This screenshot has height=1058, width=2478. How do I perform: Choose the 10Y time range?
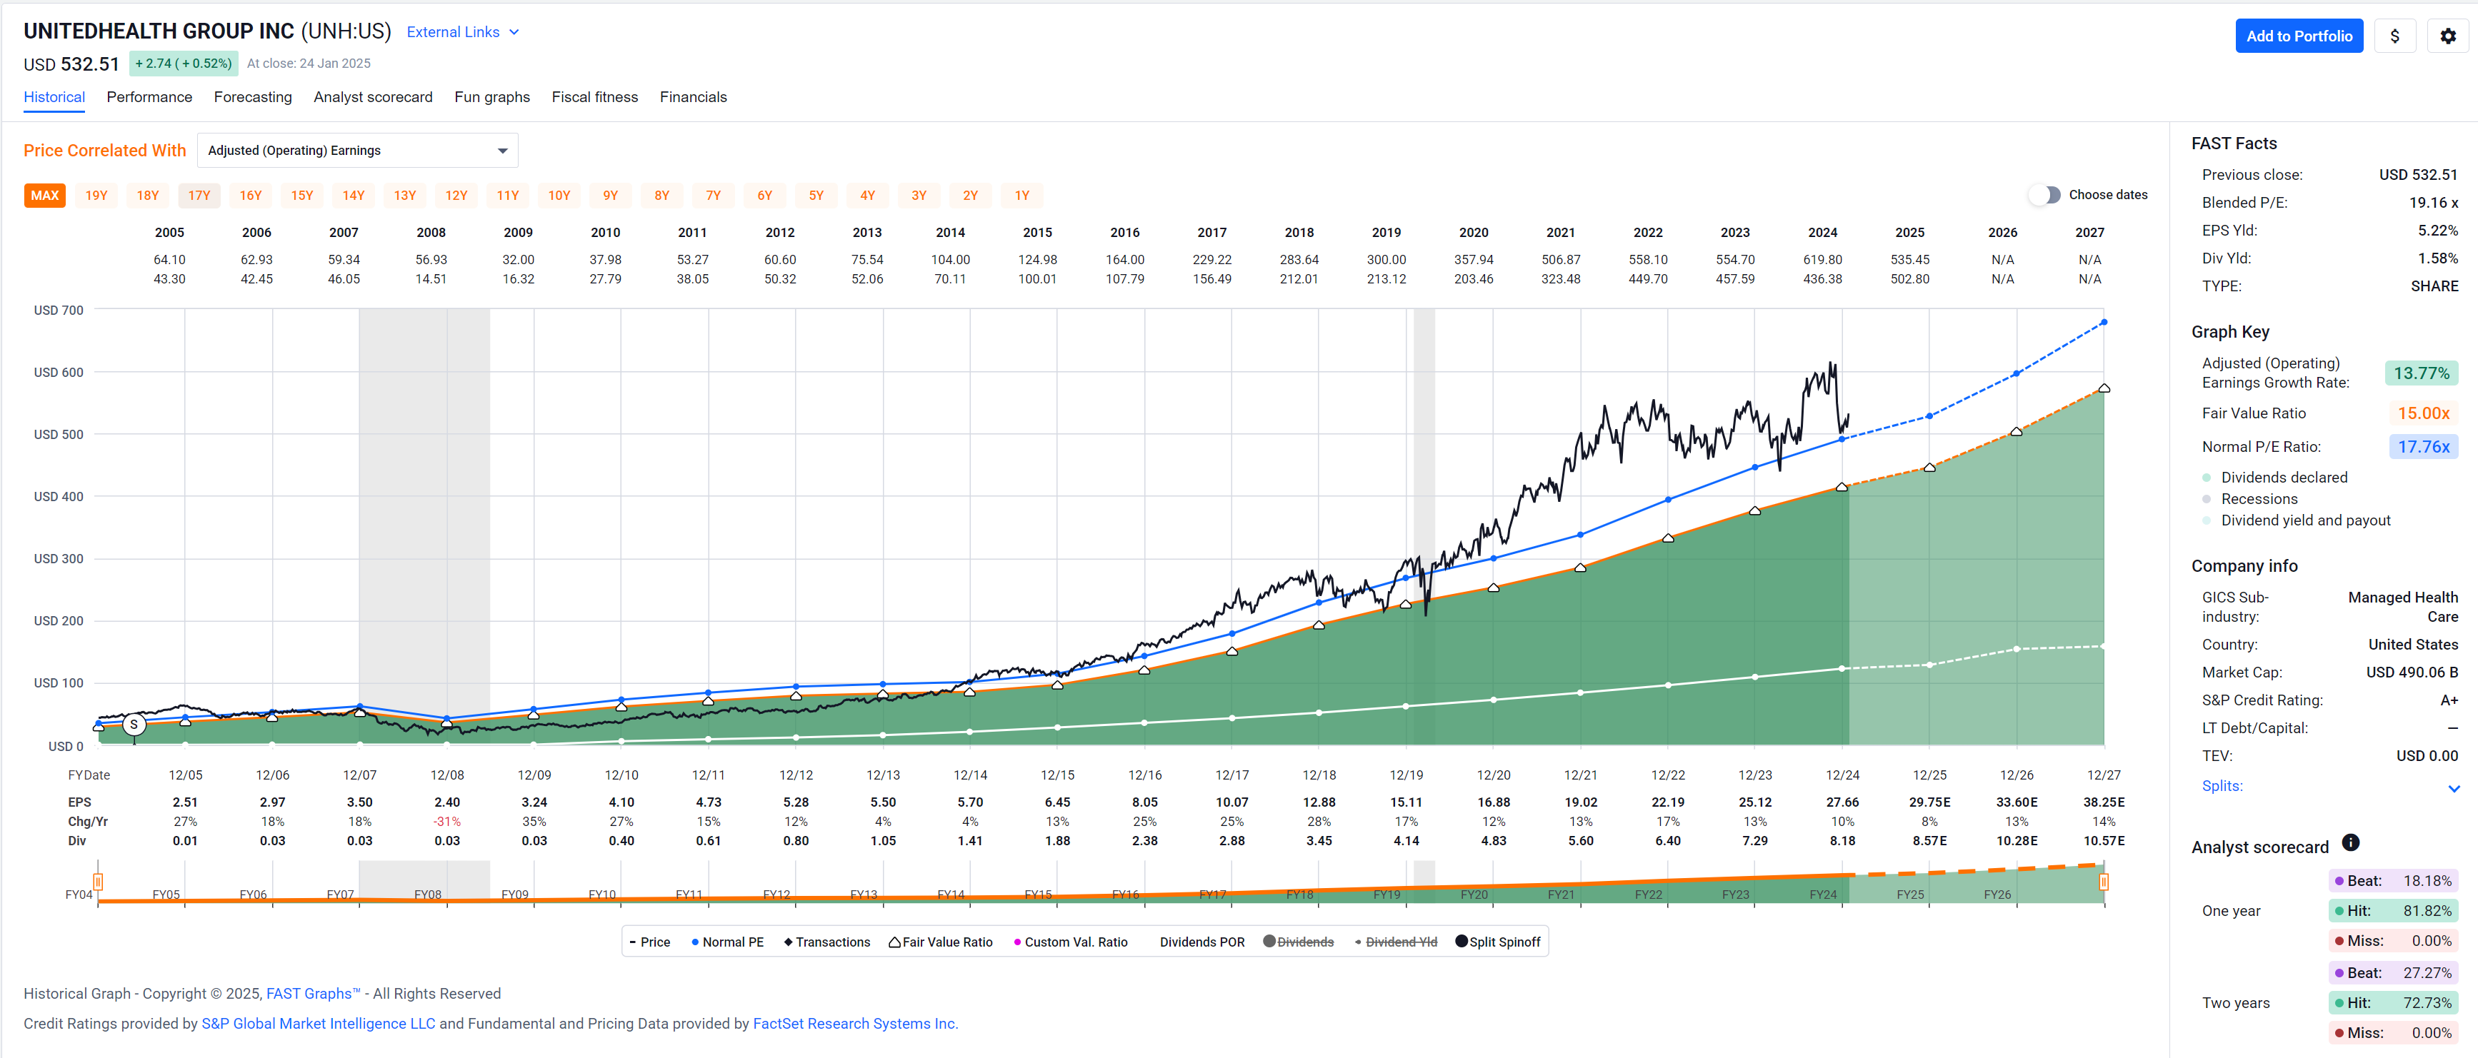pyautogui.click(x=559, y=196)
